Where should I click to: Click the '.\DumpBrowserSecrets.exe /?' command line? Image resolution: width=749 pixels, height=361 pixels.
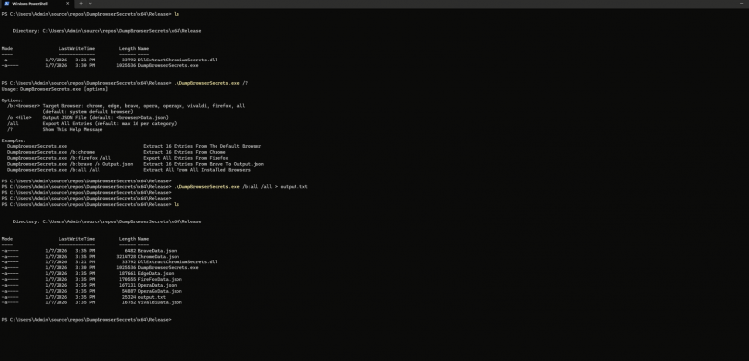click(x=211, y=83)
